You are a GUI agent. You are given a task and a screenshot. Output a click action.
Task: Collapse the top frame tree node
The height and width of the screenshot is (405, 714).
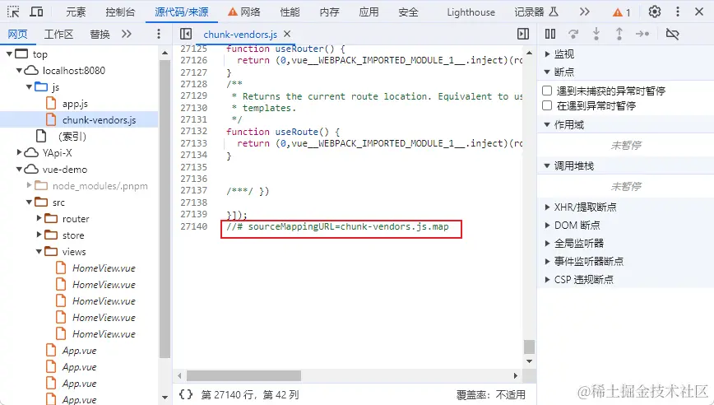click(x=9, y=54)
